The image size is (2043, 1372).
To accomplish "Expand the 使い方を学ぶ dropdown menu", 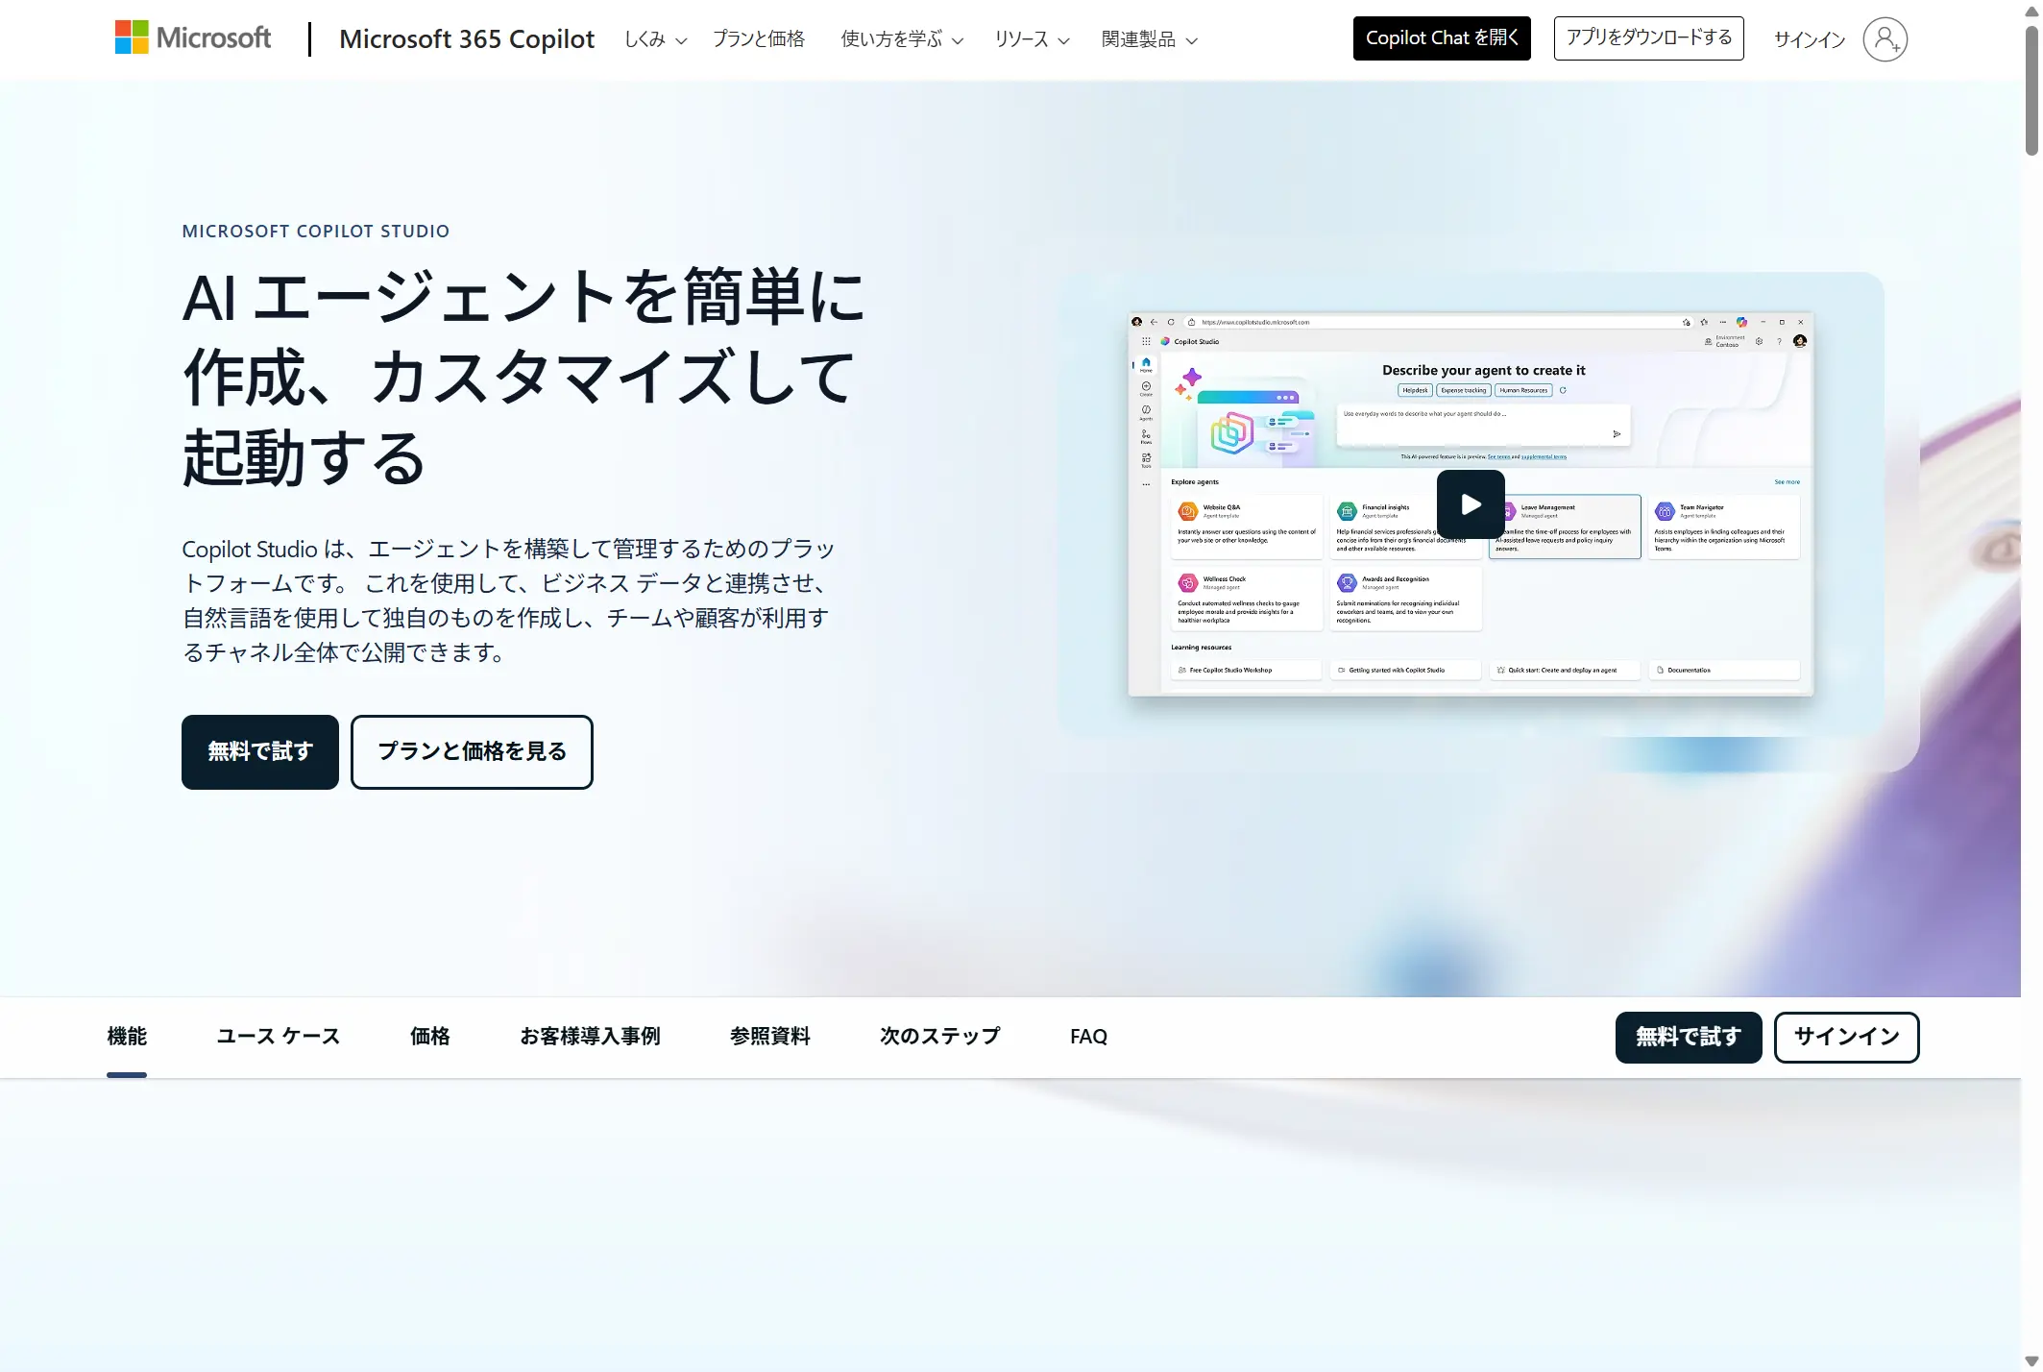I will tap(901, 39).
